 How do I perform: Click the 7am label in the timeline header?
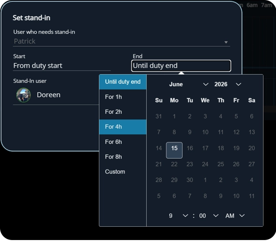tap(266, 5)
